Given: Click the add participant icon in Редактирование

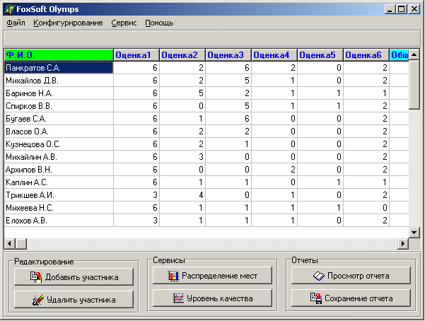Looking at the screenshot, I should coord(36,276).
